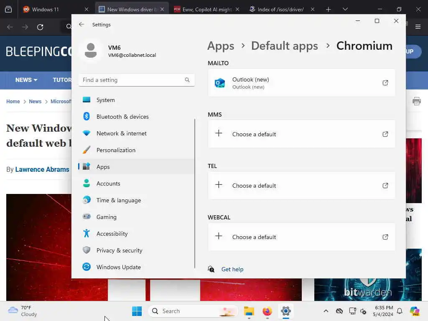The width and height of the screenshot is (428, 321).
Task: Click the taskbar Search box
Action: pyautogui.click(x=193, y=311)
